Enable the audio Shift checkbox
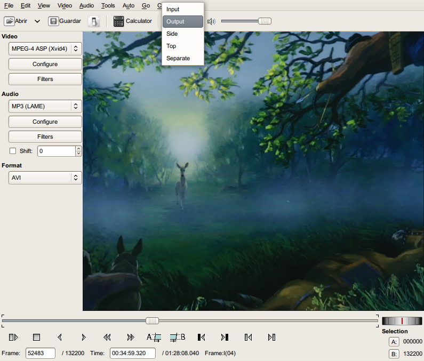The height and width of the screenshot is (361, 424). 13,151
